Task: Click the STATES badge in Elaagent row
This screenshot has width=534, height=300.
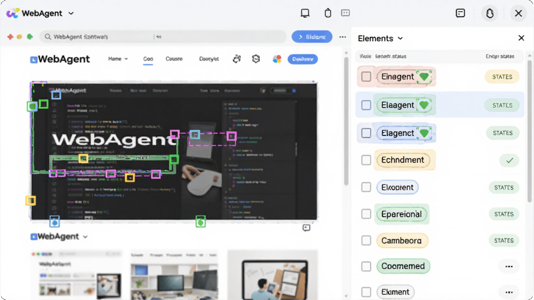Action: point(502,105)
